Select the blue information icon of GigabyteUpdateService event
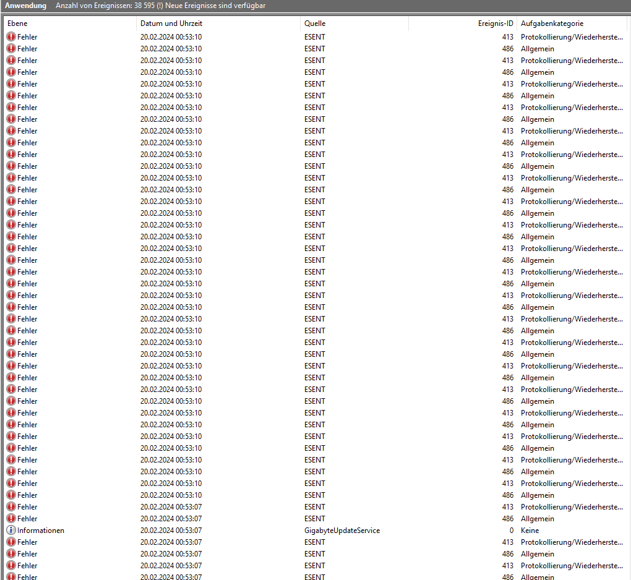The width and height of the screenshot is (631, 580). [11, 530]
